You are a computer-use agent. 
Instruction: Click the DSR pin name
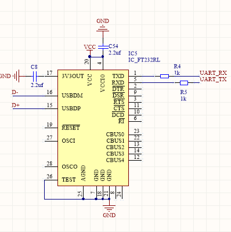[118, 96]
